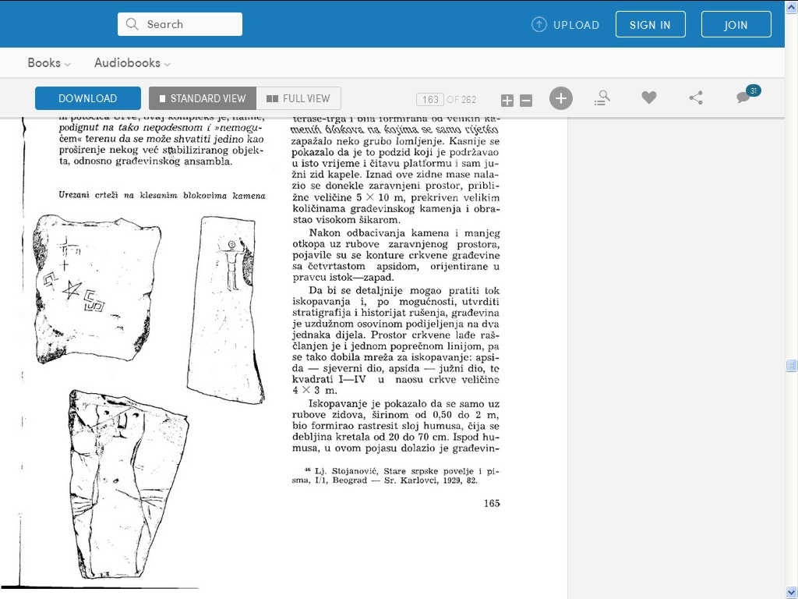Click the 'OF 262' page count text

(461, 99)
